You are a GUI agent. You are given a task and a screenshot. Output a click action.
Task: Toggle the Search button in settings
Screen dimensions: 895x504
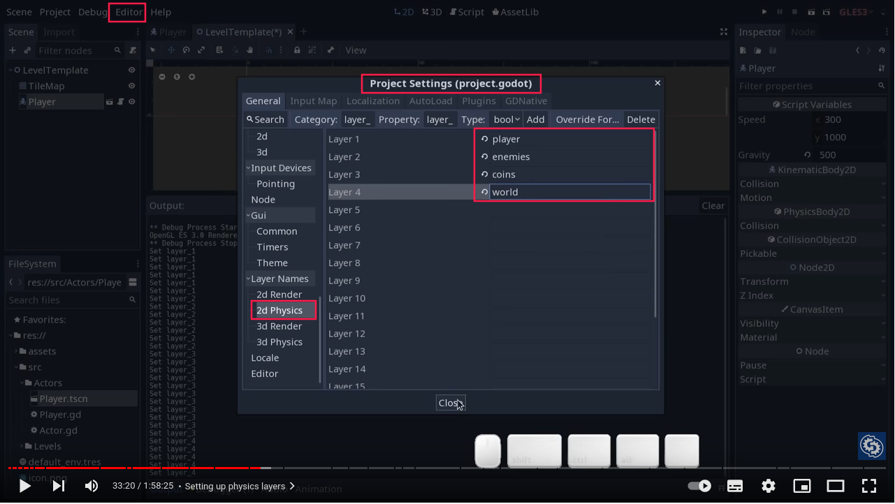point(265,119)
